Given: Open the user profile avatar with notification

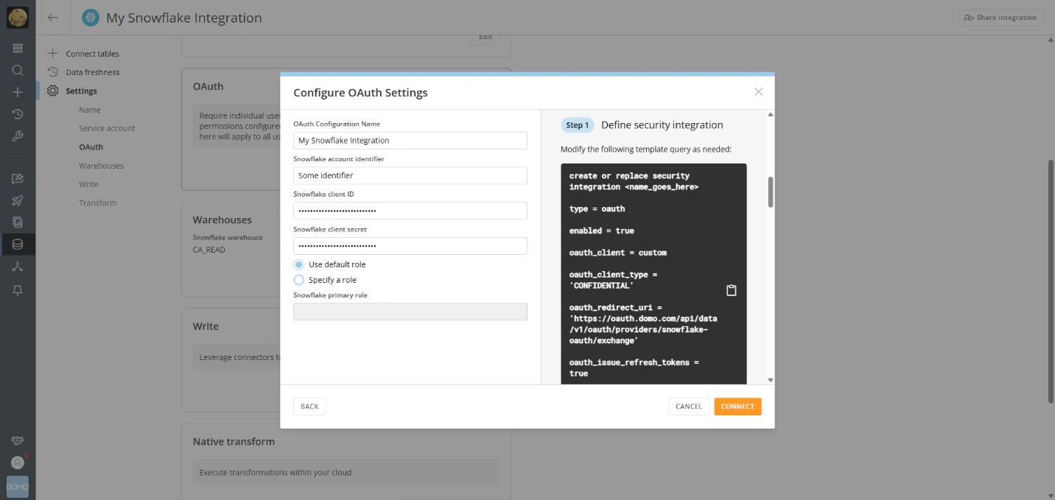Looking at the screenshot, I should click(x=18, y=462).
